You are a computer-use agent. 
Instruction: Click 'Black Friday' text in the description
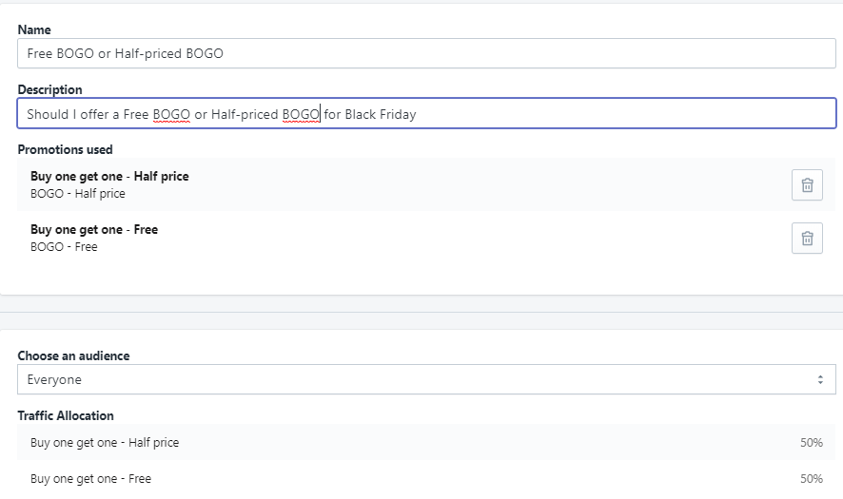(x=381, y=114)
